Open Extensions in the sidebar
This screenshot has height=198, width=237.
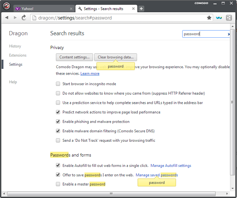[x=18, y=55]
